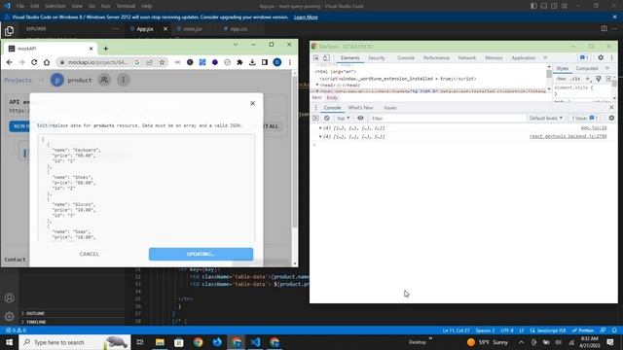
Task: Open the VS Code Terminal menu
Action: (126, 6)
